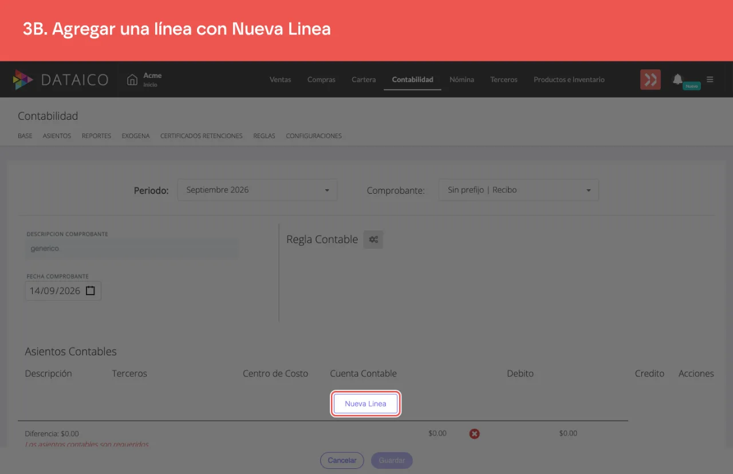Open the date picker calendar icon
Viewport: 733px width, 474px height.
coord(90,291)
